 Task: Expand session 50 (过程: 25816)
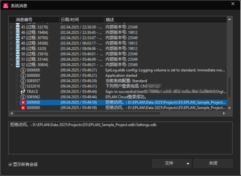tap(12, 54)
